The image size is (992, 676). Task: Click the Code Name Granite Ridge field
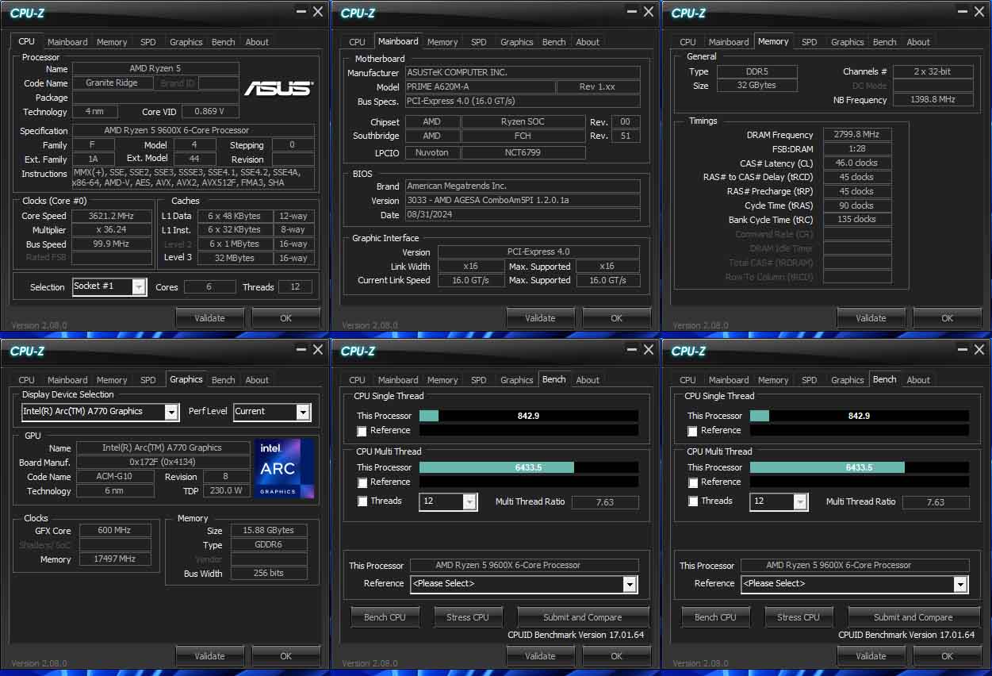112,83
